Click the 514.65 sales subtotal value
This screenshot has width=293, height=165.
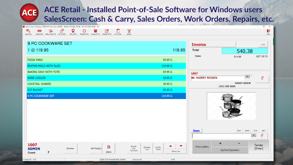(237, 57)
